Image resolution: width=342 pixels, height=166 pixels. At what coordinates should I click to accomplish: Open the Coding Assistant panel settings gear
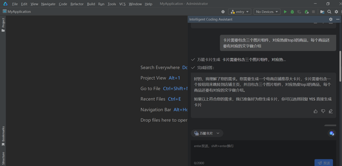[331, 19]
